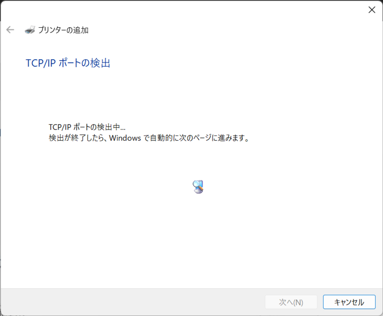Screen dimensions: 383x316
Task: Click the プリンターの追加 window title
Action: point(63,30)
